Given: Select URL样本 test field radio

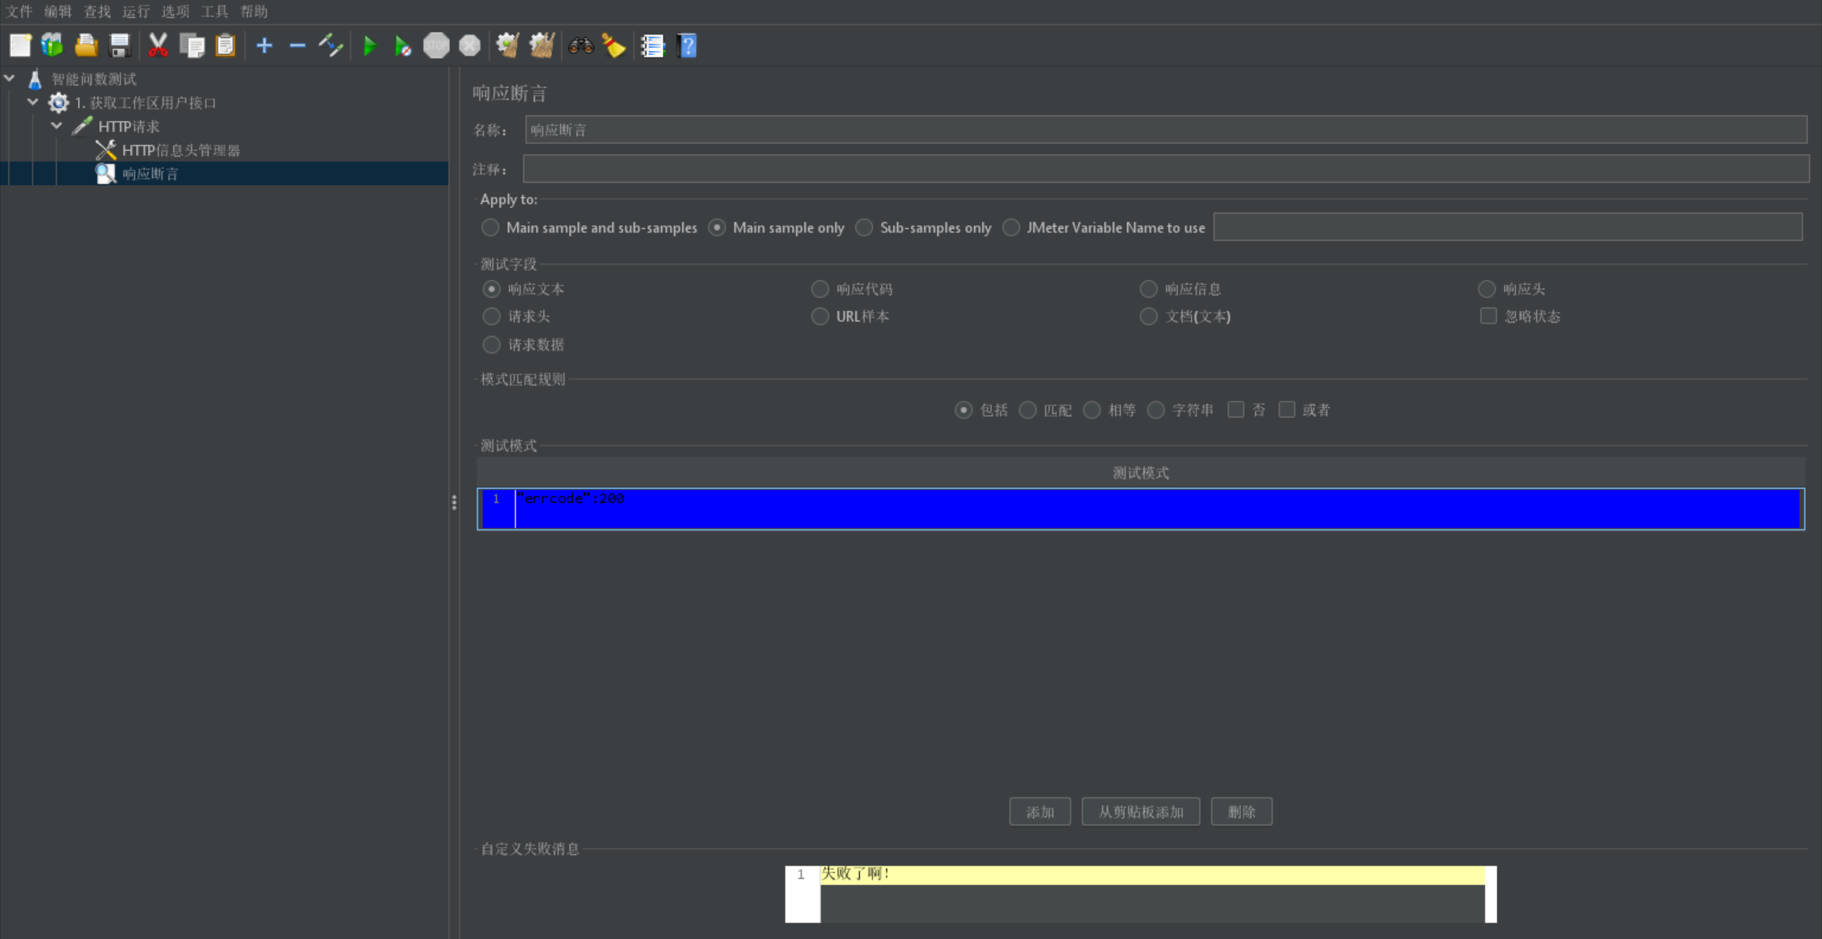Looking at the screenshot, I should tap(820, 316).
